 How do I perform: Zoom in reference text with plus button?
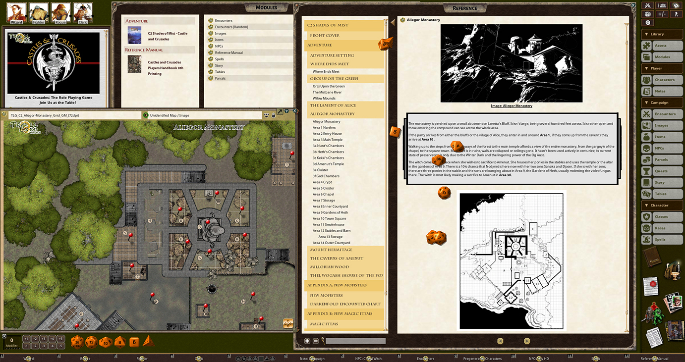click(307, 341)
